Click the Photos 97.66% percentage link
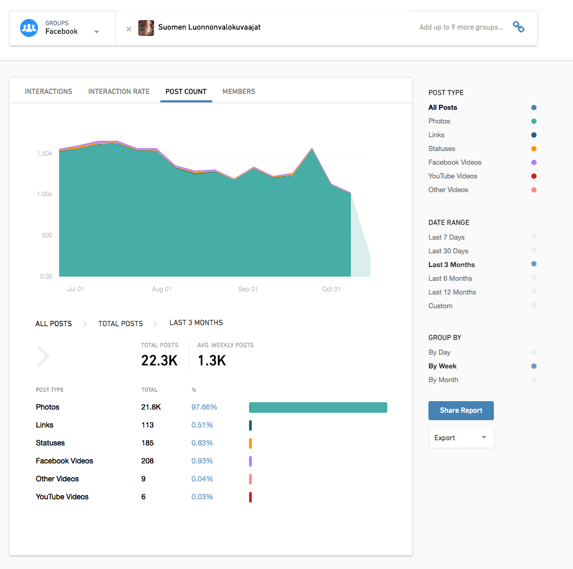 204,407
